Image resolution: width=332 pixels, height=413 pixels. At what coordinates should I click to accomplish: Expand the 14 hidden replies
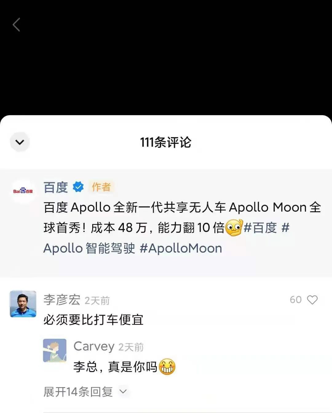78,392
